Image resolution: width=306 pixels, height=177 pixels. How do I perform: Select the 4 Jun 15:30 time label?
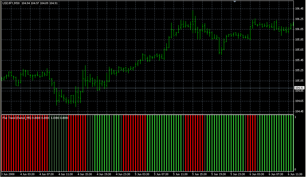tap(85, 174)
